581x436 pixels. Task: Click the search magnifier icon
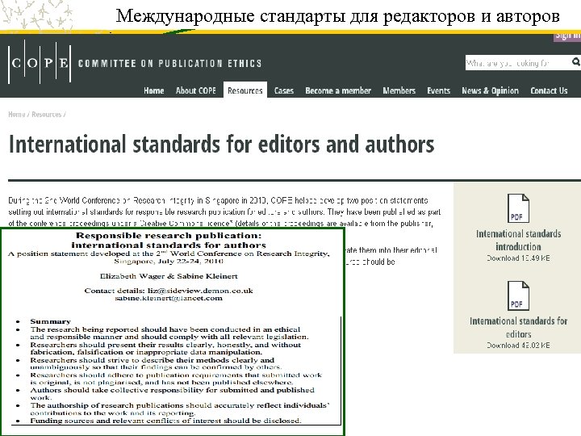point(575,62)
